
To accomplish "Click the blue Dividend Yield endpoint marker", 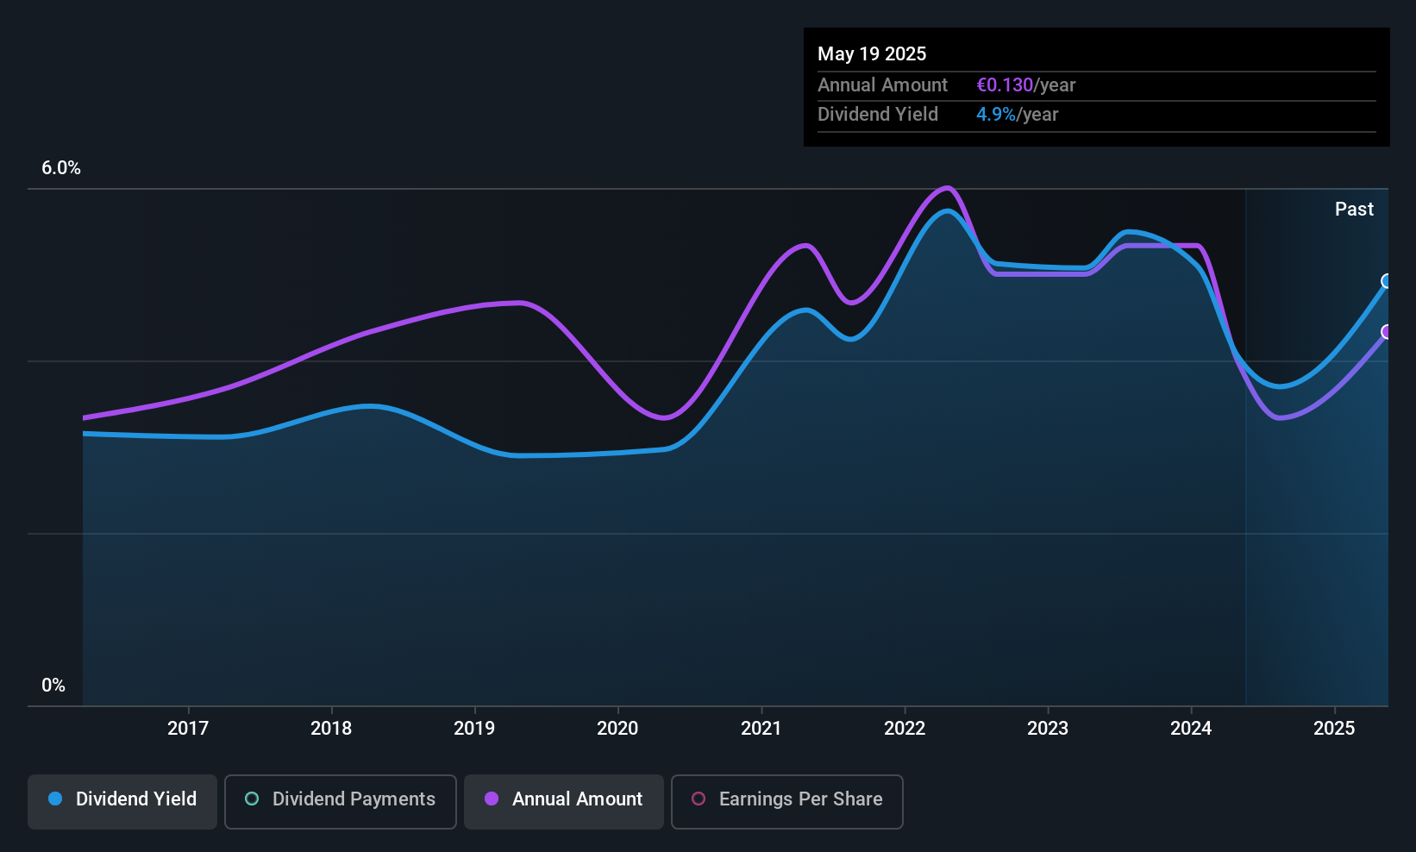I will (x=1387, y=281).
